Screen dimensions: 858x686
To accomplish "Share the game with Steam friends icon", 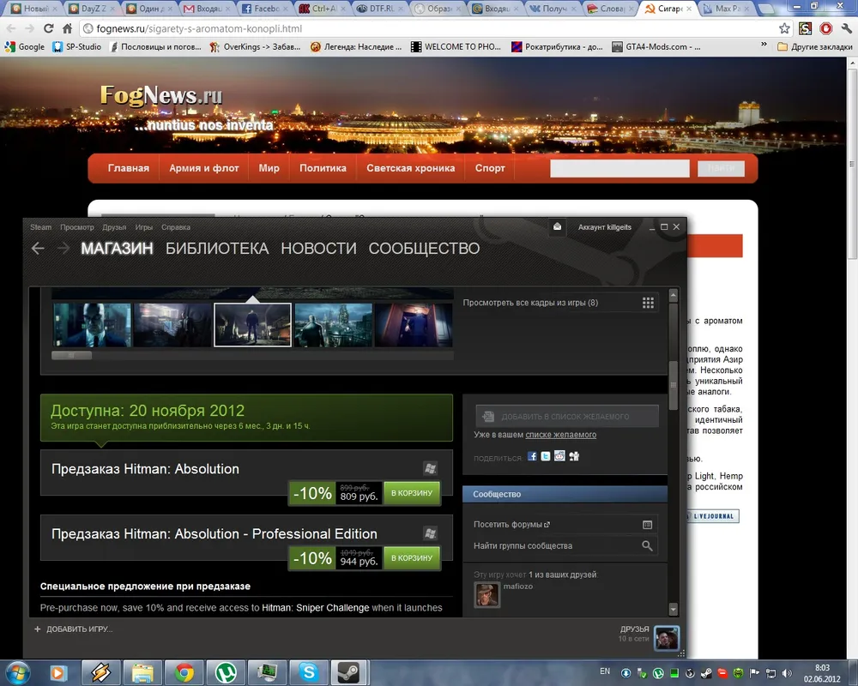I will (x=573, y=456).
